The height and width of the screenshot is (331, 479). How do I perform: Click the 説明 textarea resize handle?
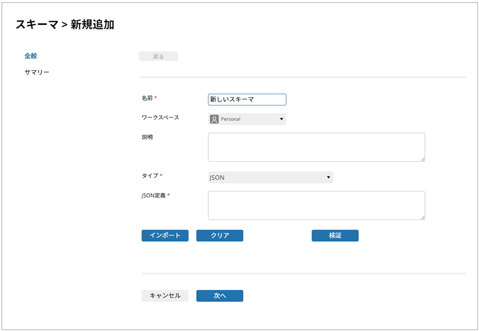click(x=422, y=159)
